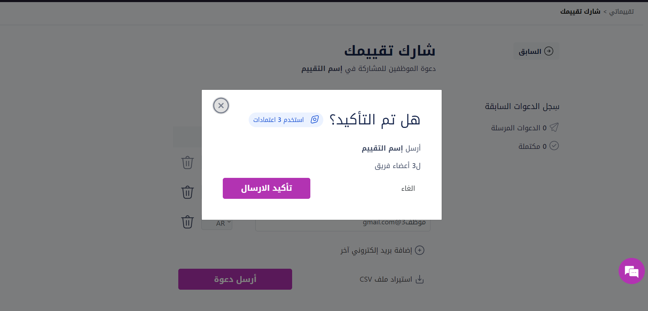Viewport: 648px width, 311px height.
Task: Add another email with the plus icon
Action: 420,250
